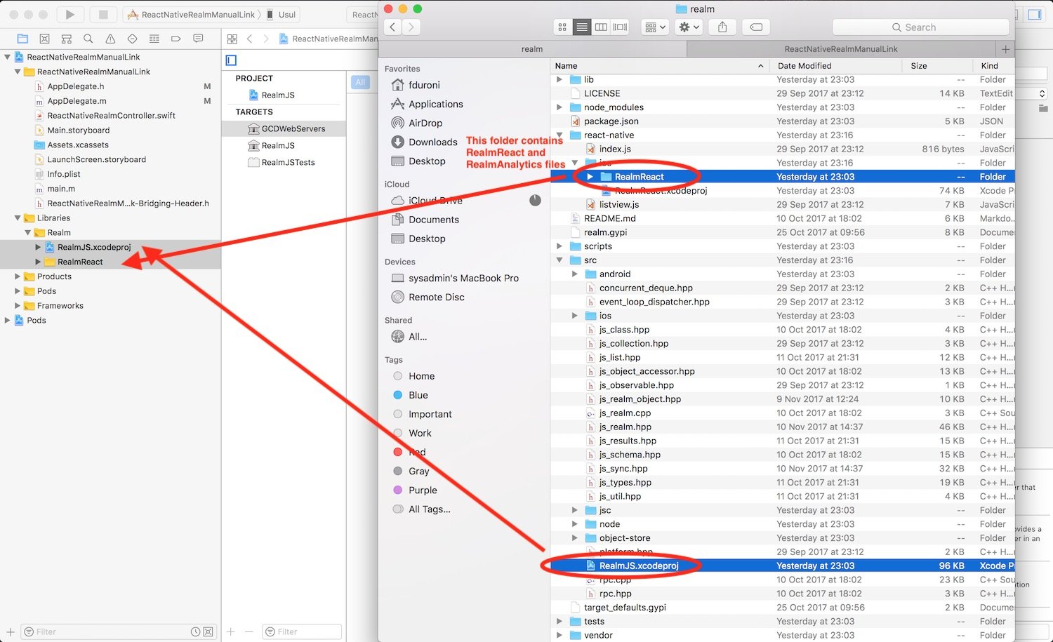Expand the Frameworks group in Xcode navigator
Image resolution: width=1053 pixels, height=642 pixels.
coord(18,306)
